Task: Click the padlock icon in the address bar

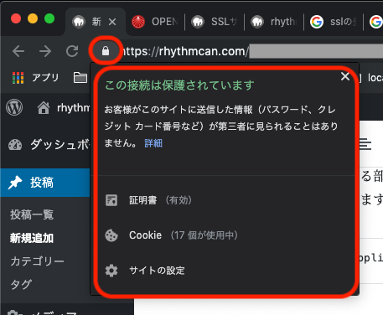Action: (106, 51)
